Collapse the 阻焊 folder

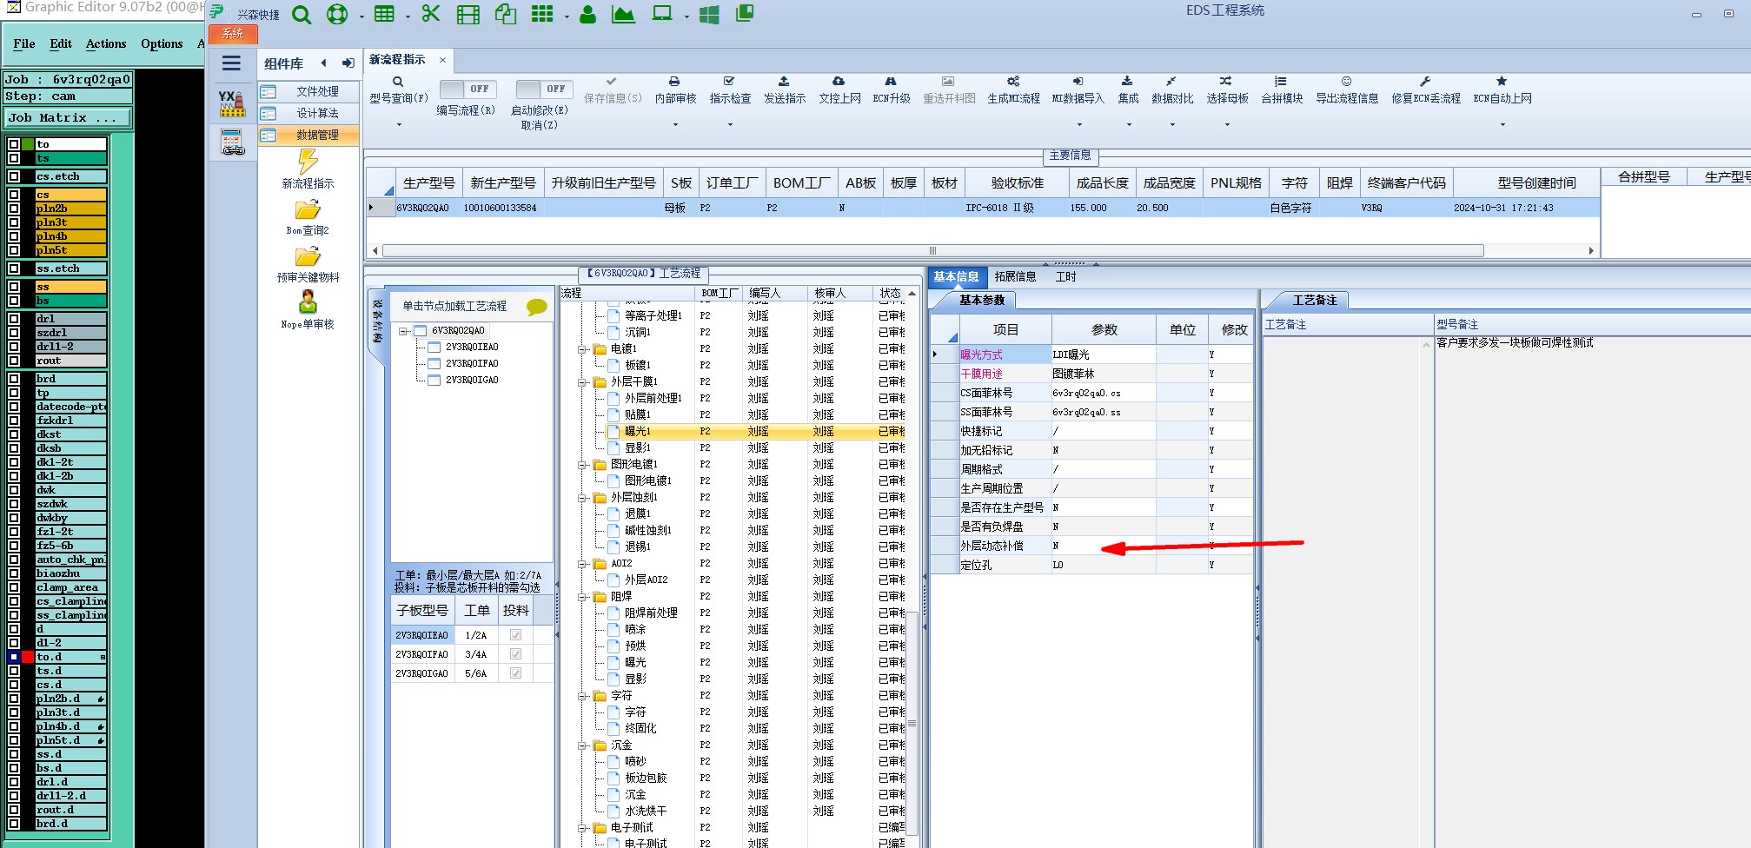(x=582, y=597)
